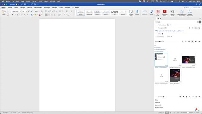
Task: Open the Format menu in menu bar
Action: coord(34,1)
